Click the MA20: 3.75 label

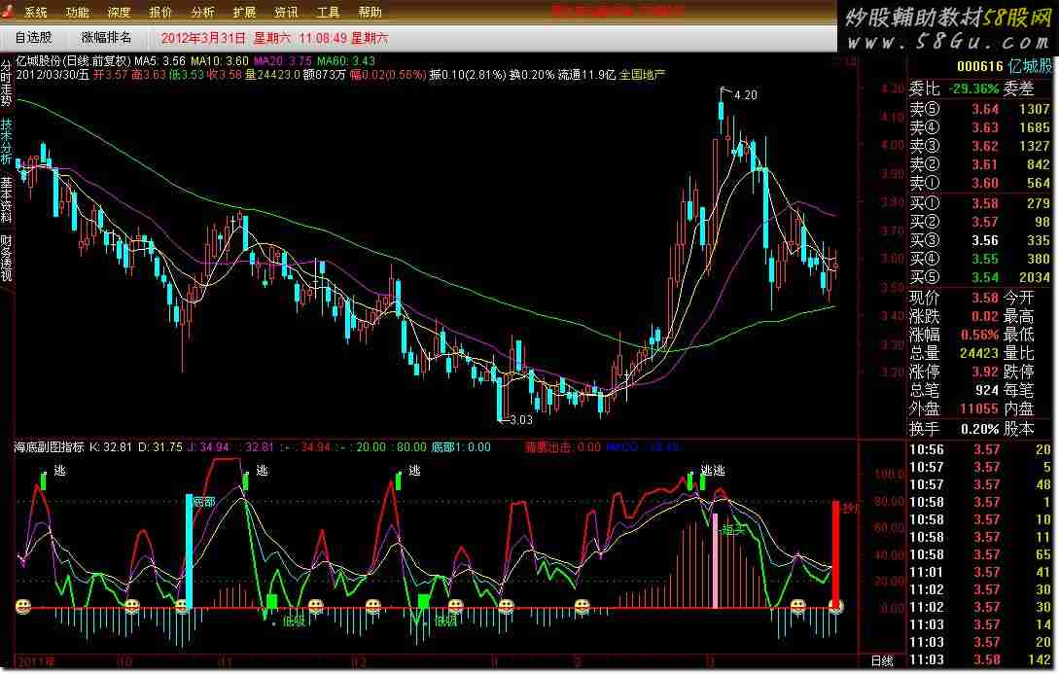[282, 60]
